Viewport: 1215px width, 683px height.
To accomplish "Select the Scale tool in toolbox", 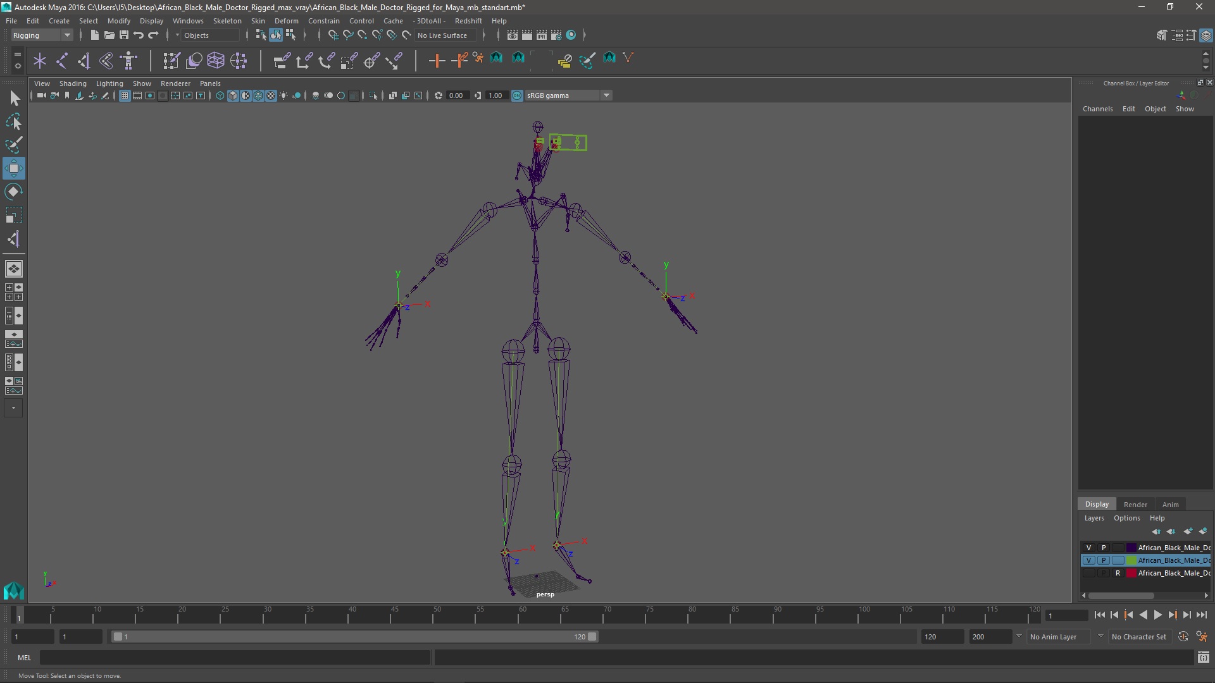I will point(13,215).
